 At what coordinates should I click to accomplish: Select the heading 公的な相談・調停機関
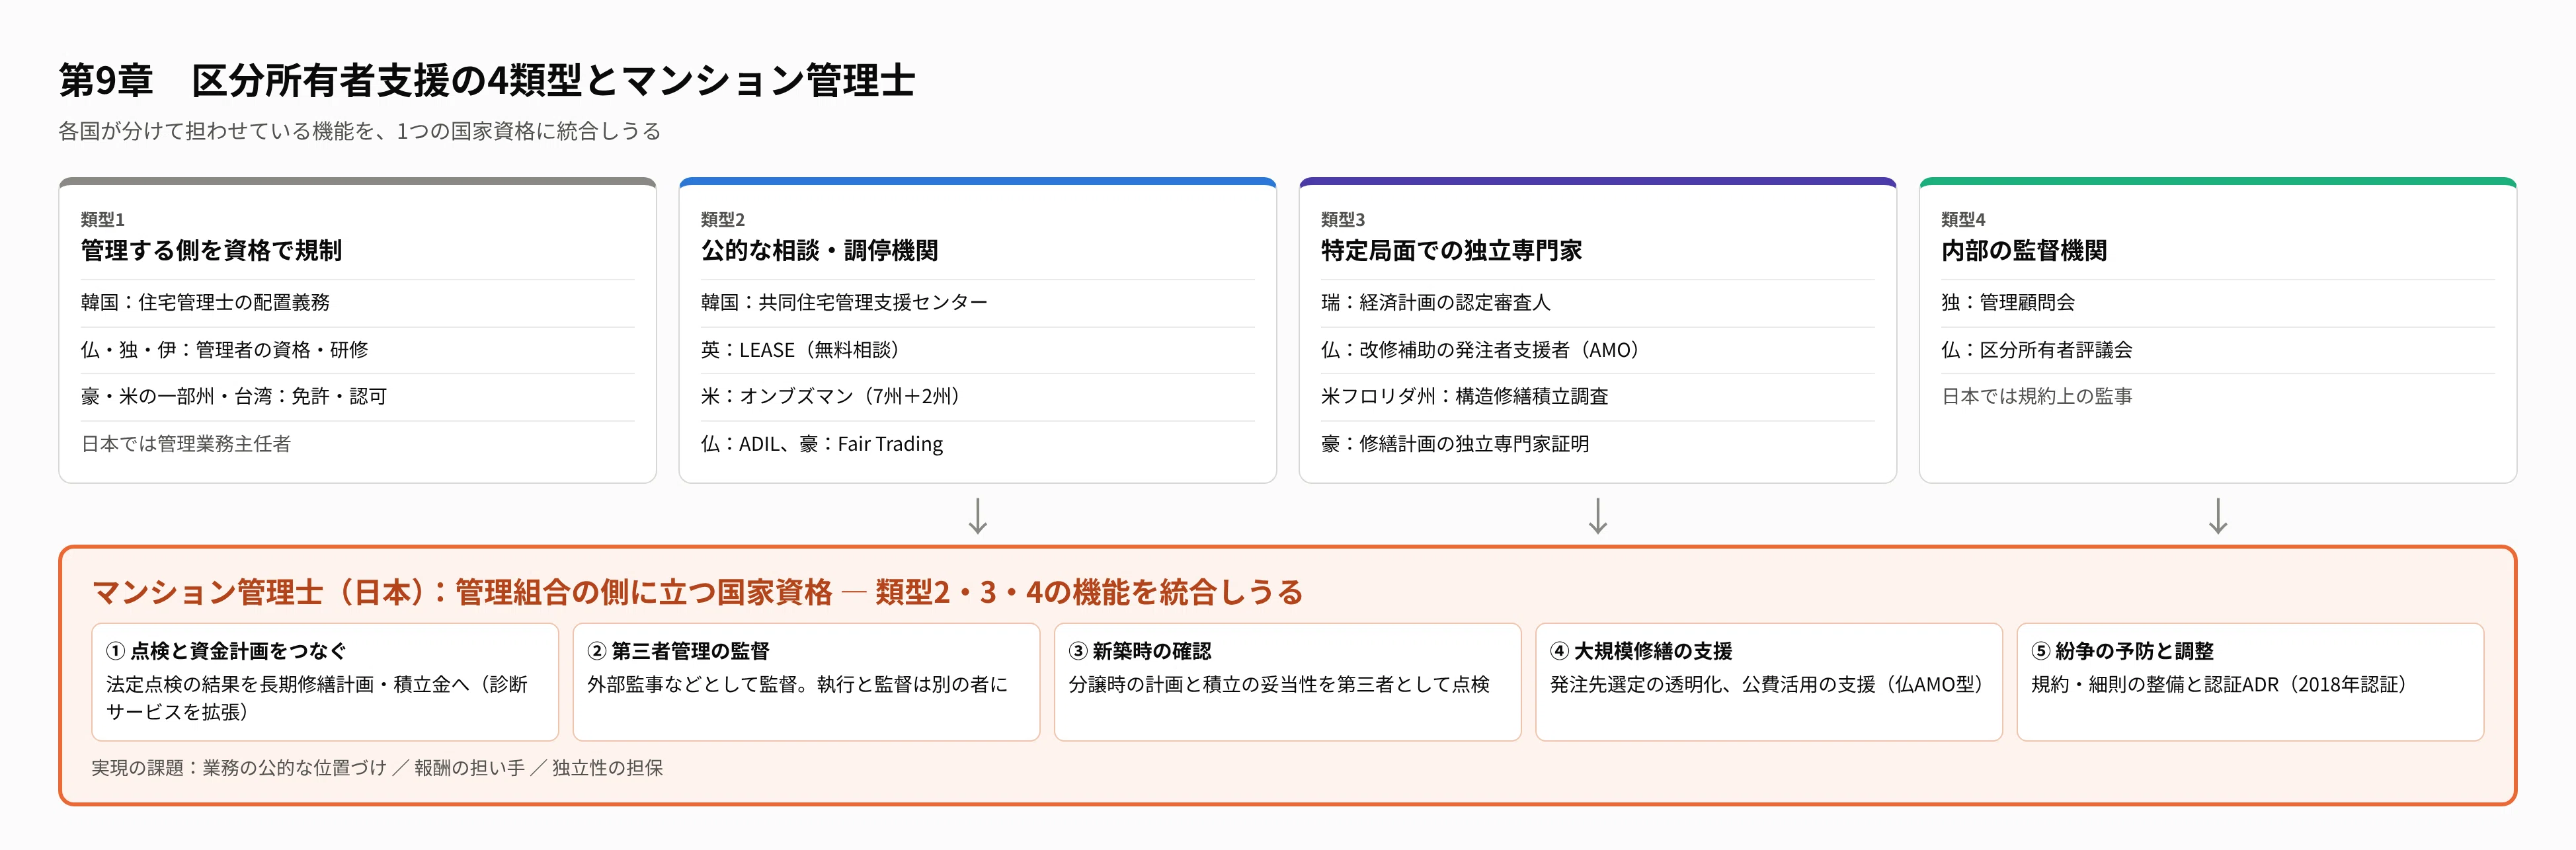click(819, 250)
